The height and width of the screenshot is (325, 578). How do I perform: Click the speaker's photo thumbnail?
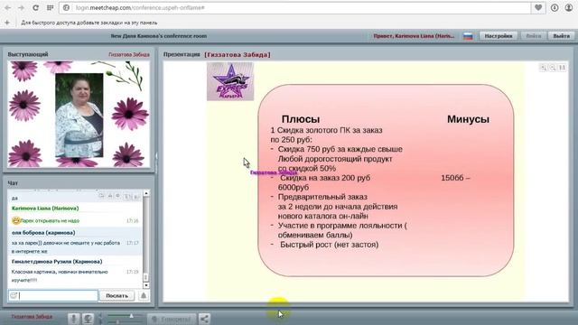[x=79, y=116]
